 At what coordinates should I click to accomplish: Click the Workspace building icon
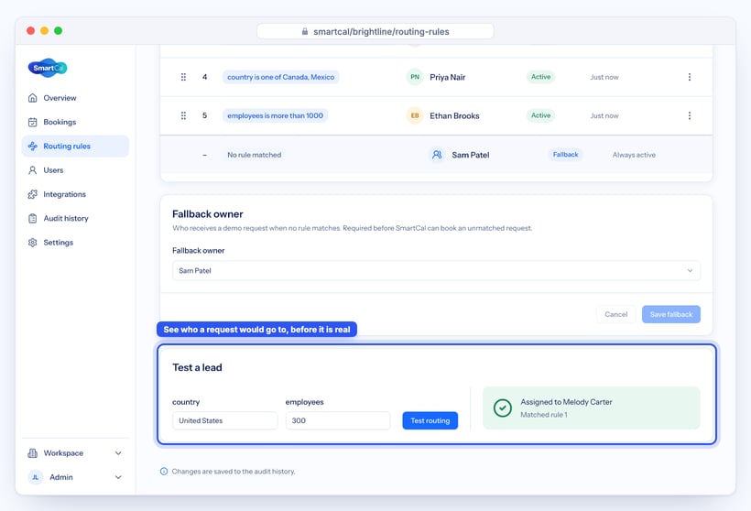pos(33,453)
